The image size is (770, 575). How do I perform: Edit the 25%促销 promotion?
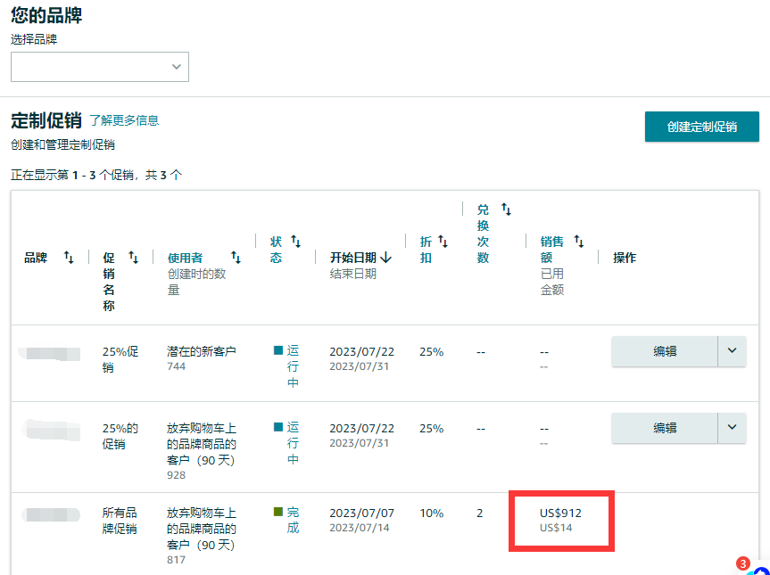665,351
